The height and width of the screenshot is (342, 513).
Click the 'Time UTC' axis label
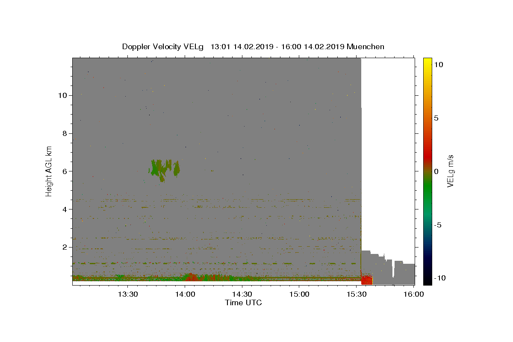243,303
